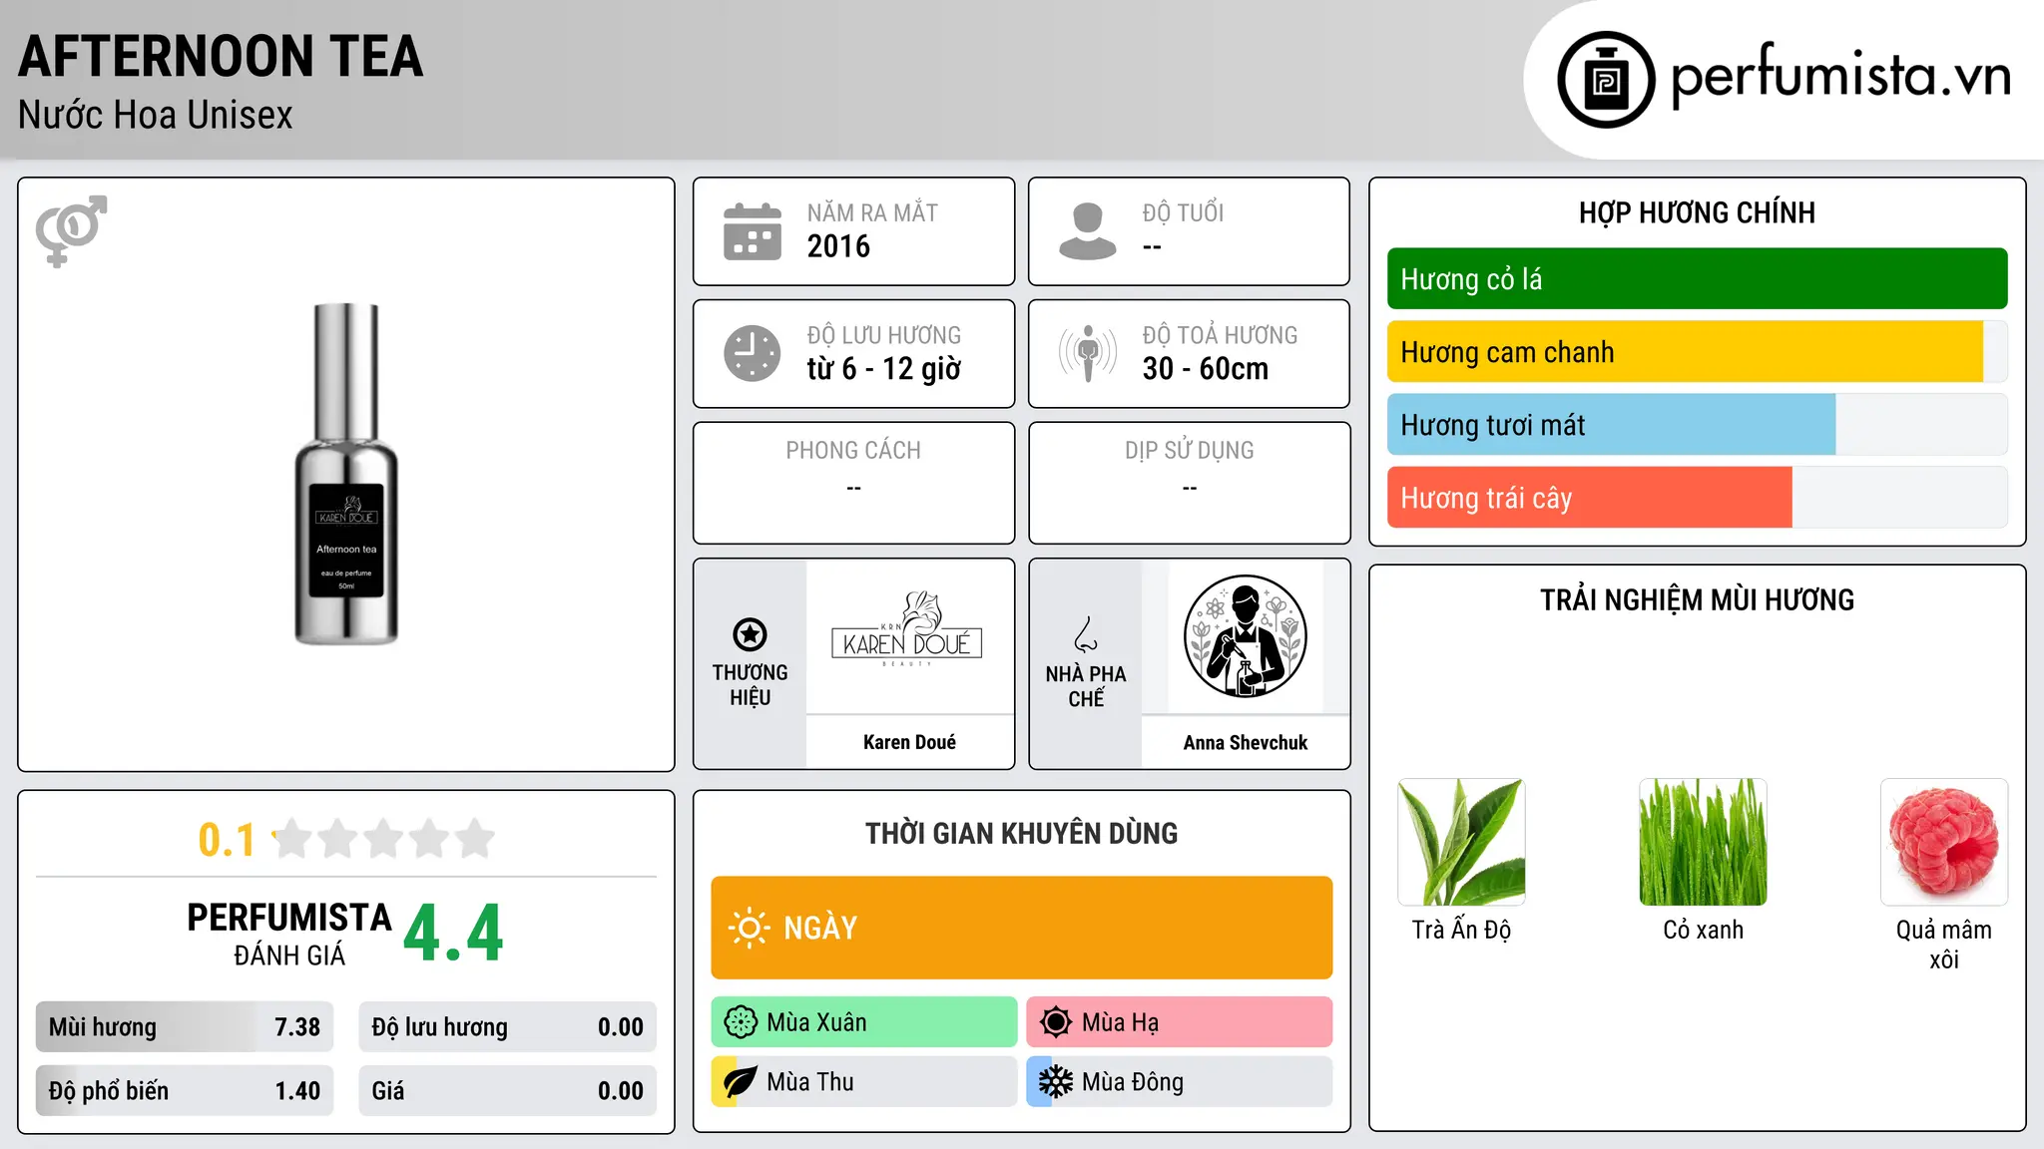Select the Quả mâm xôi raspberry image
Viewport: 2044px width, 1149px height.
(1944, 843)
